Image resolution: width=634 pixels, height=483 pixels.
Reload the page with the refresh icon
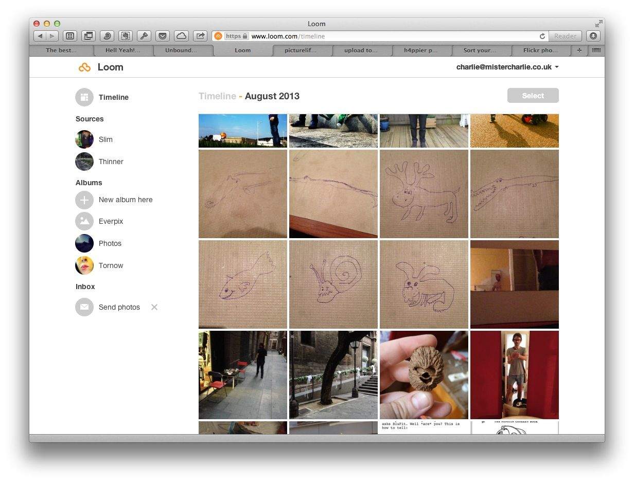pyautogui.click(x=542, y=36)
